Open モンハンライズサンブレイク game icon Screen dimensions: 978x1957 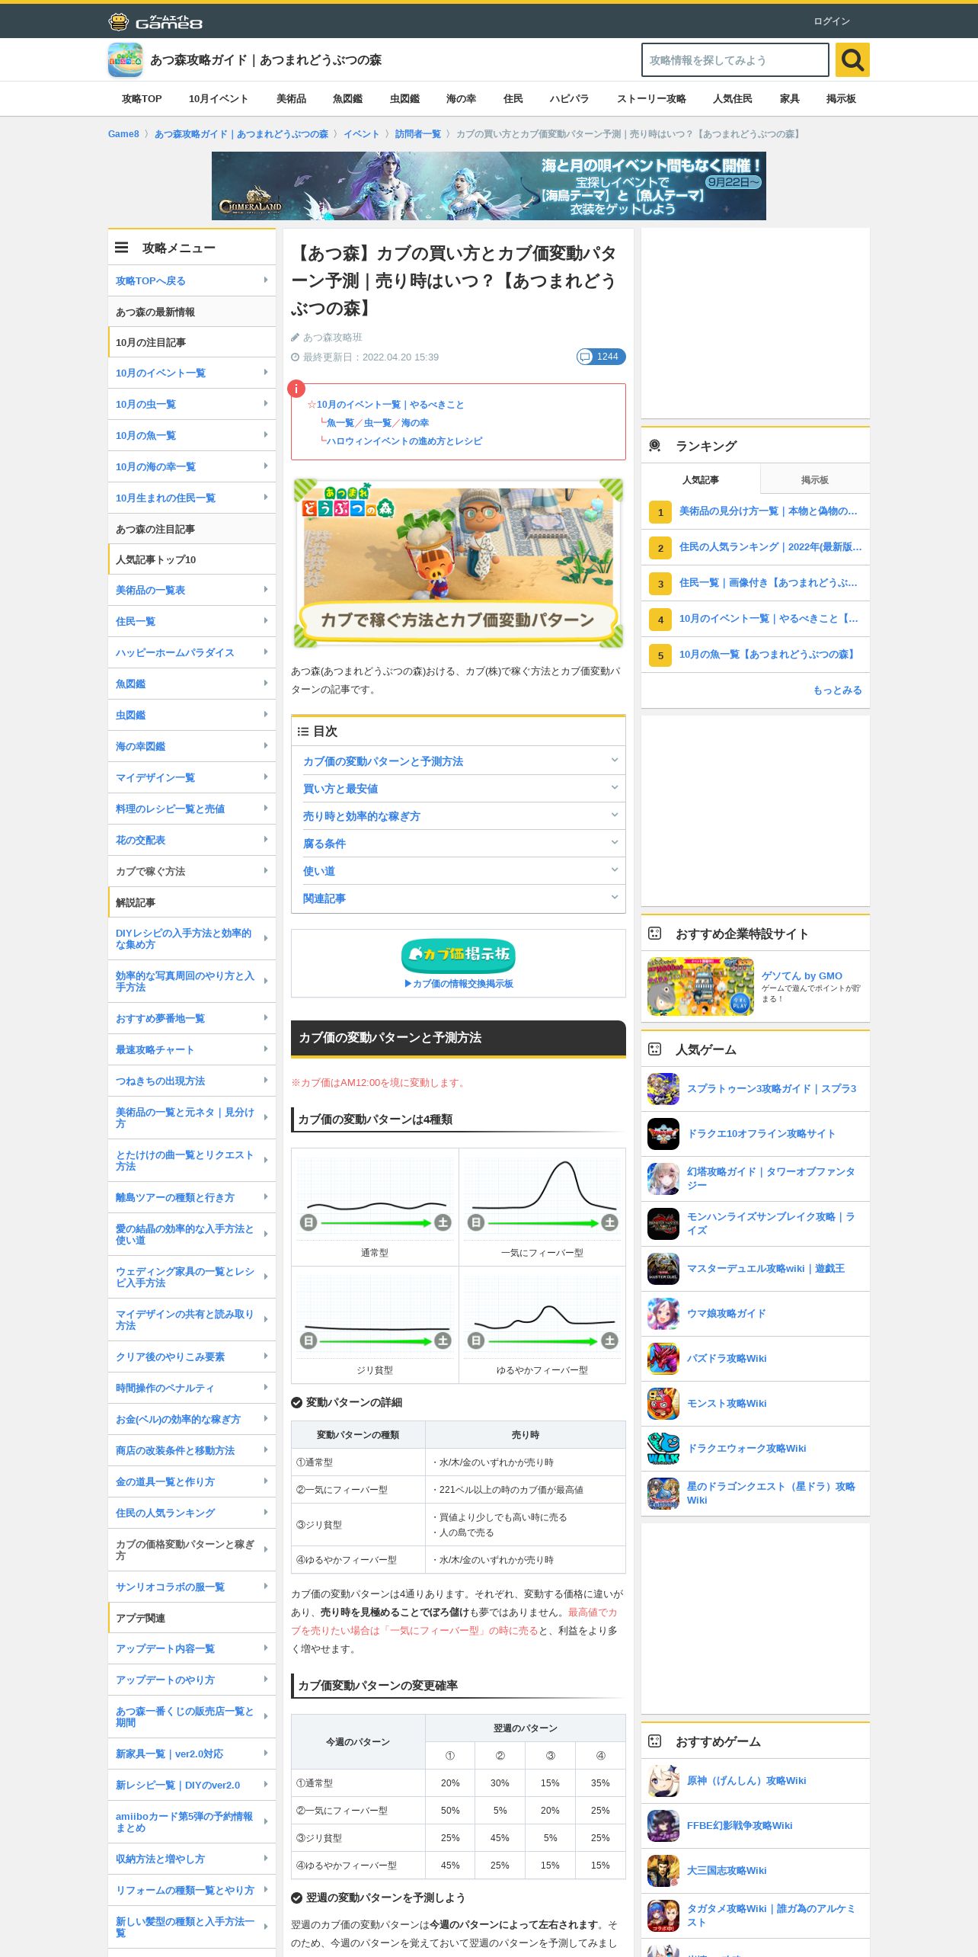(x=663, y=1224)
